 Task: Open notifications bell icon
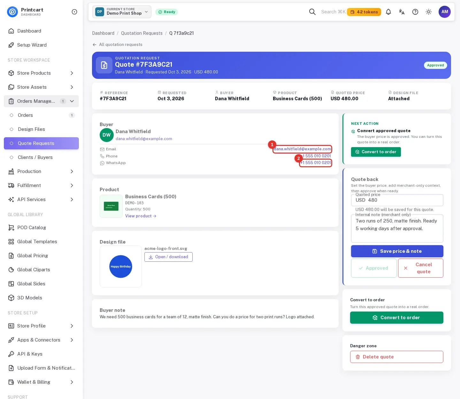(388, 12)
